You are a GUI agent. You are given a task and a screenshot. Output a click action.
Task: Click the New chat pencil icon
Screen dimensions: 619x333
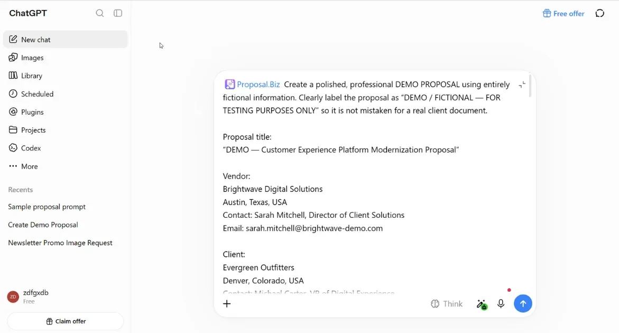pyautogui.click(x=13, y=39)
